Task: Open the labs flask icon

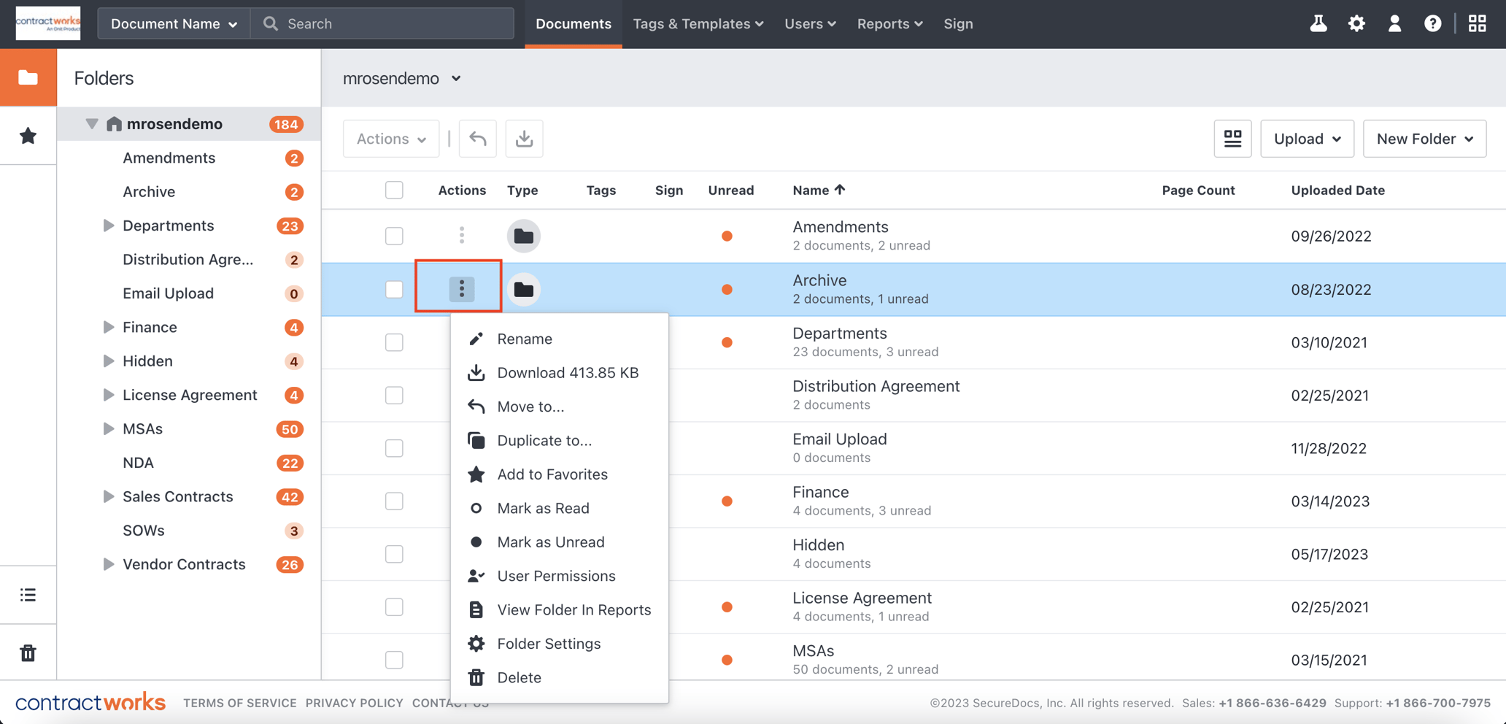Action: (1318, 23)
